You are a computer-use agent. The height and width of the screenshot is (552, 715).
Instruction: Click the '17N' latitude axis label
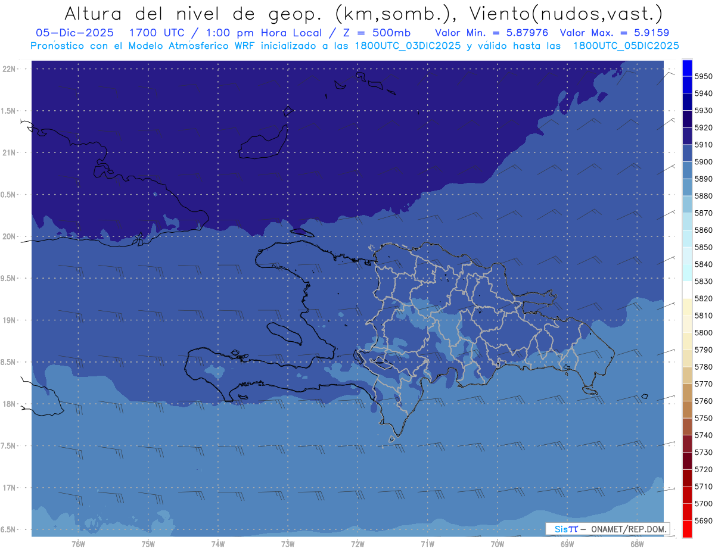point(8,488)
